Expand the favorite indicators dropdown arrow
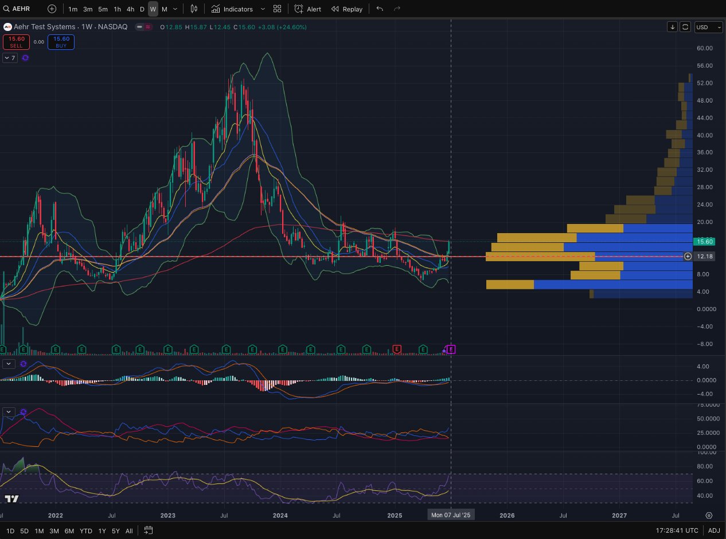 pyautogui.click(x=263, y=9)
